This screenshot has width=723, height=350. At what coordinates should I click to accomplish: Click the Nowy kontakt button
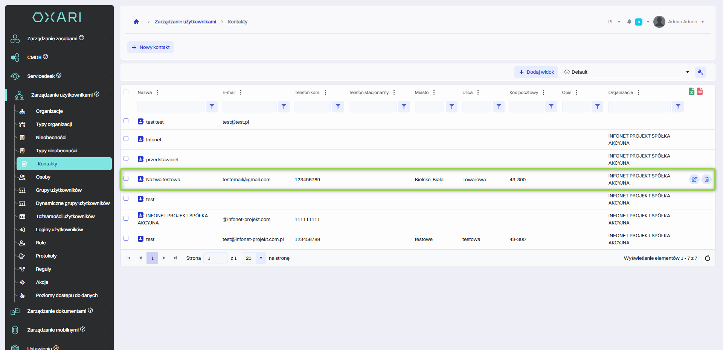click(x=150, y=47)
